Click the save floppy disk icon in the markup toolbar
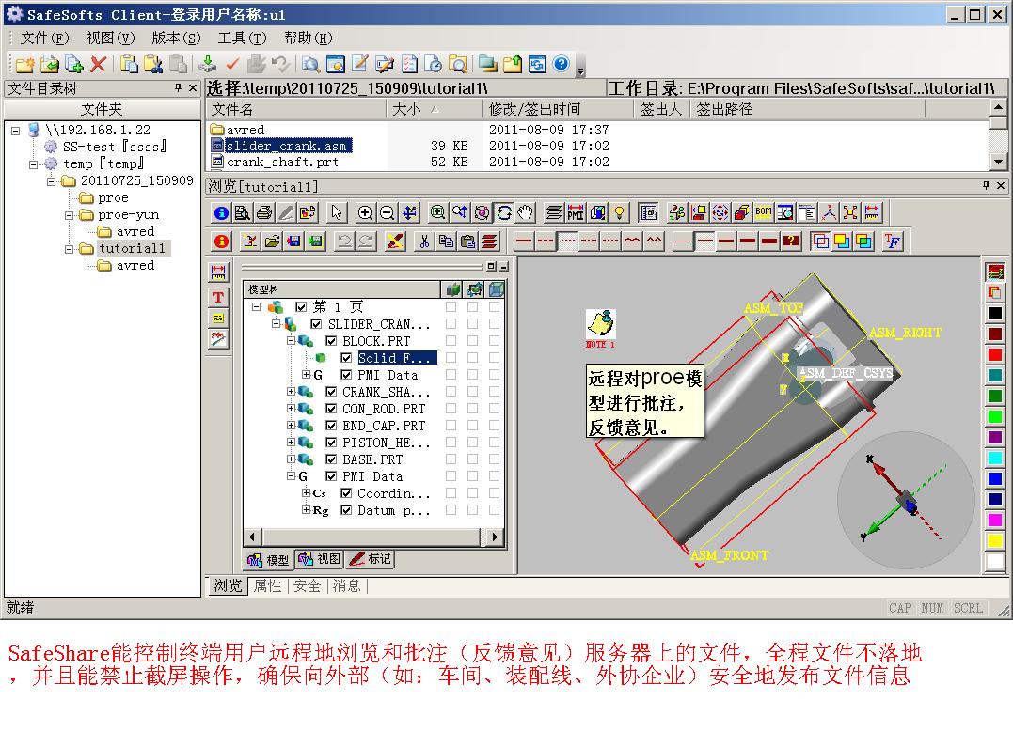The image size is (1013, 731). [x=293, y=241]
